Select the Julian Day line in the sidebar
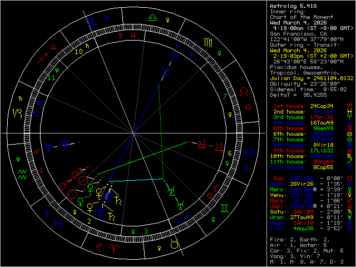 [310, 78]
